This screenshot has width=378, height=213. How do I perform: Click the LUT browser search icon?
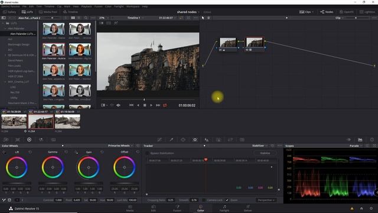(86, 18)
